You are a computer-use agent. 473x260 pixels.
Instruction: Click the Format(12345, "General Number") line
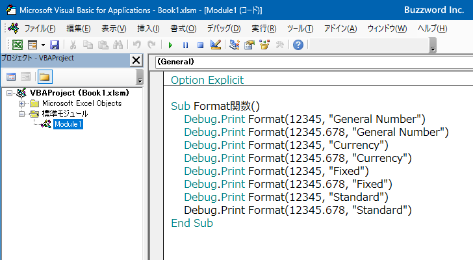pyautogui.click(x=305, y=119)
